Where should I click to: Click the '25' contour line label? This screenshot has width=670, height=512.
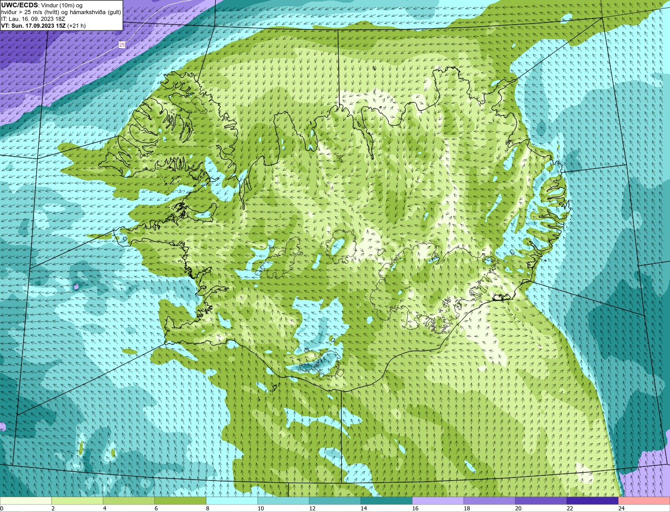122,45
